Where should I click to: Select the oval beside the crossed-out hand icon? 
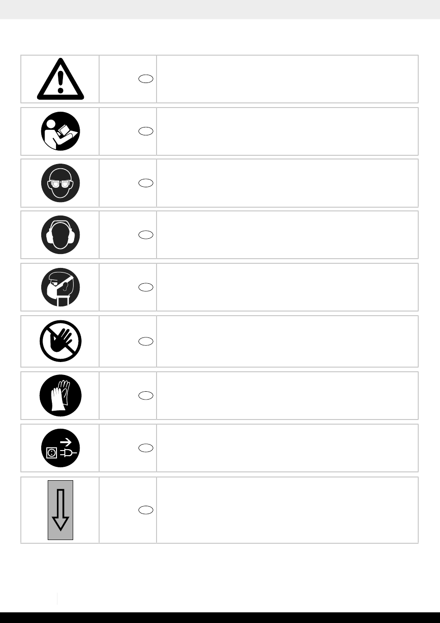145,342
